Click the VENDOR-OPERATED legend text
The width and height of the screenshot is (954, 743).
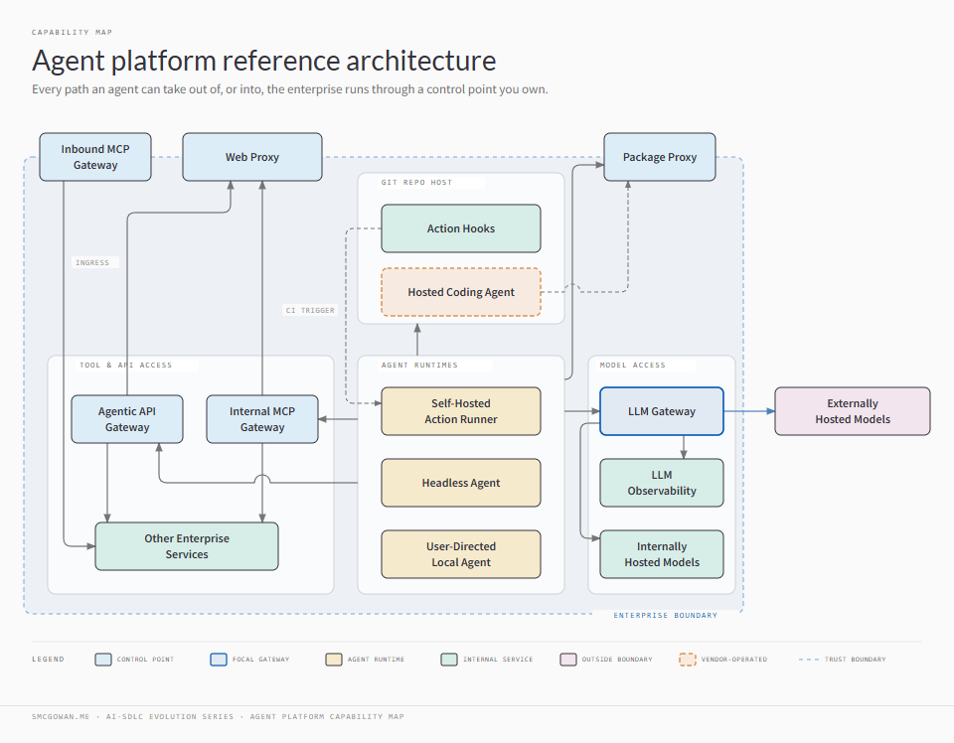pos(734,660)
